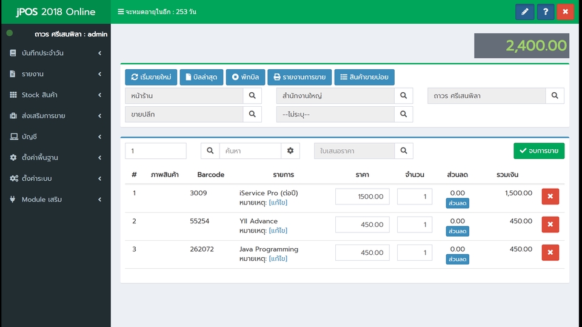Click search icon next to ใบเสนอราคา
The width and height of the screenshot is (582, 327).
pos(404,151)
